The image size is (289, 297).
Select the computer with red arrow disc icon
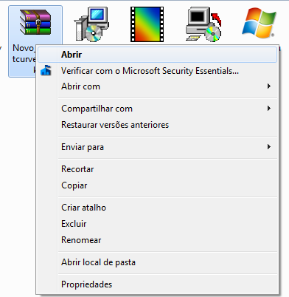(203, 24)
